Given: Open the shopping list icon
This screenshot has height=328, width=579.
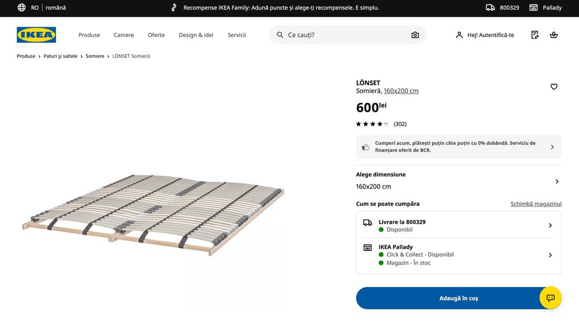Looking at the screenshot, I should click(x=534, y=35).
